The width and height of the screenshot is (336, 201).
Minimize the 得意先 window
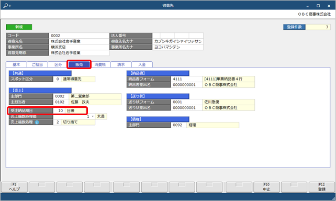pos(308,6)
